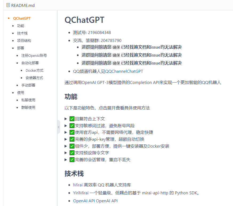
Task: Expand the 支持预设指令文字 details arrow
Action: point(66,153)
